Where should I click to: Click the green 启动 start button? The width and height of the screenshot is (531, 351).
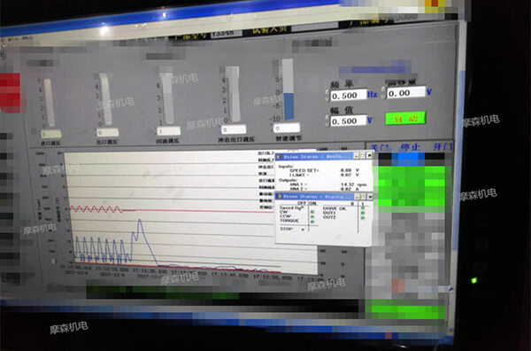pyautogui.click(x=405, y=119)
